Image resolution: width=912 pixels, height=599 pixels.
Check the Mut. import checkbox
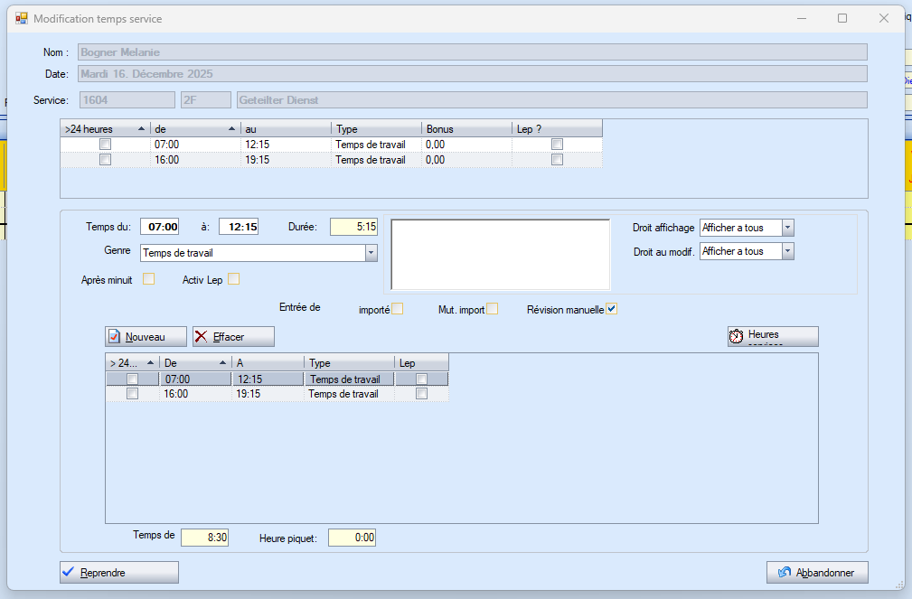(493, 309)
